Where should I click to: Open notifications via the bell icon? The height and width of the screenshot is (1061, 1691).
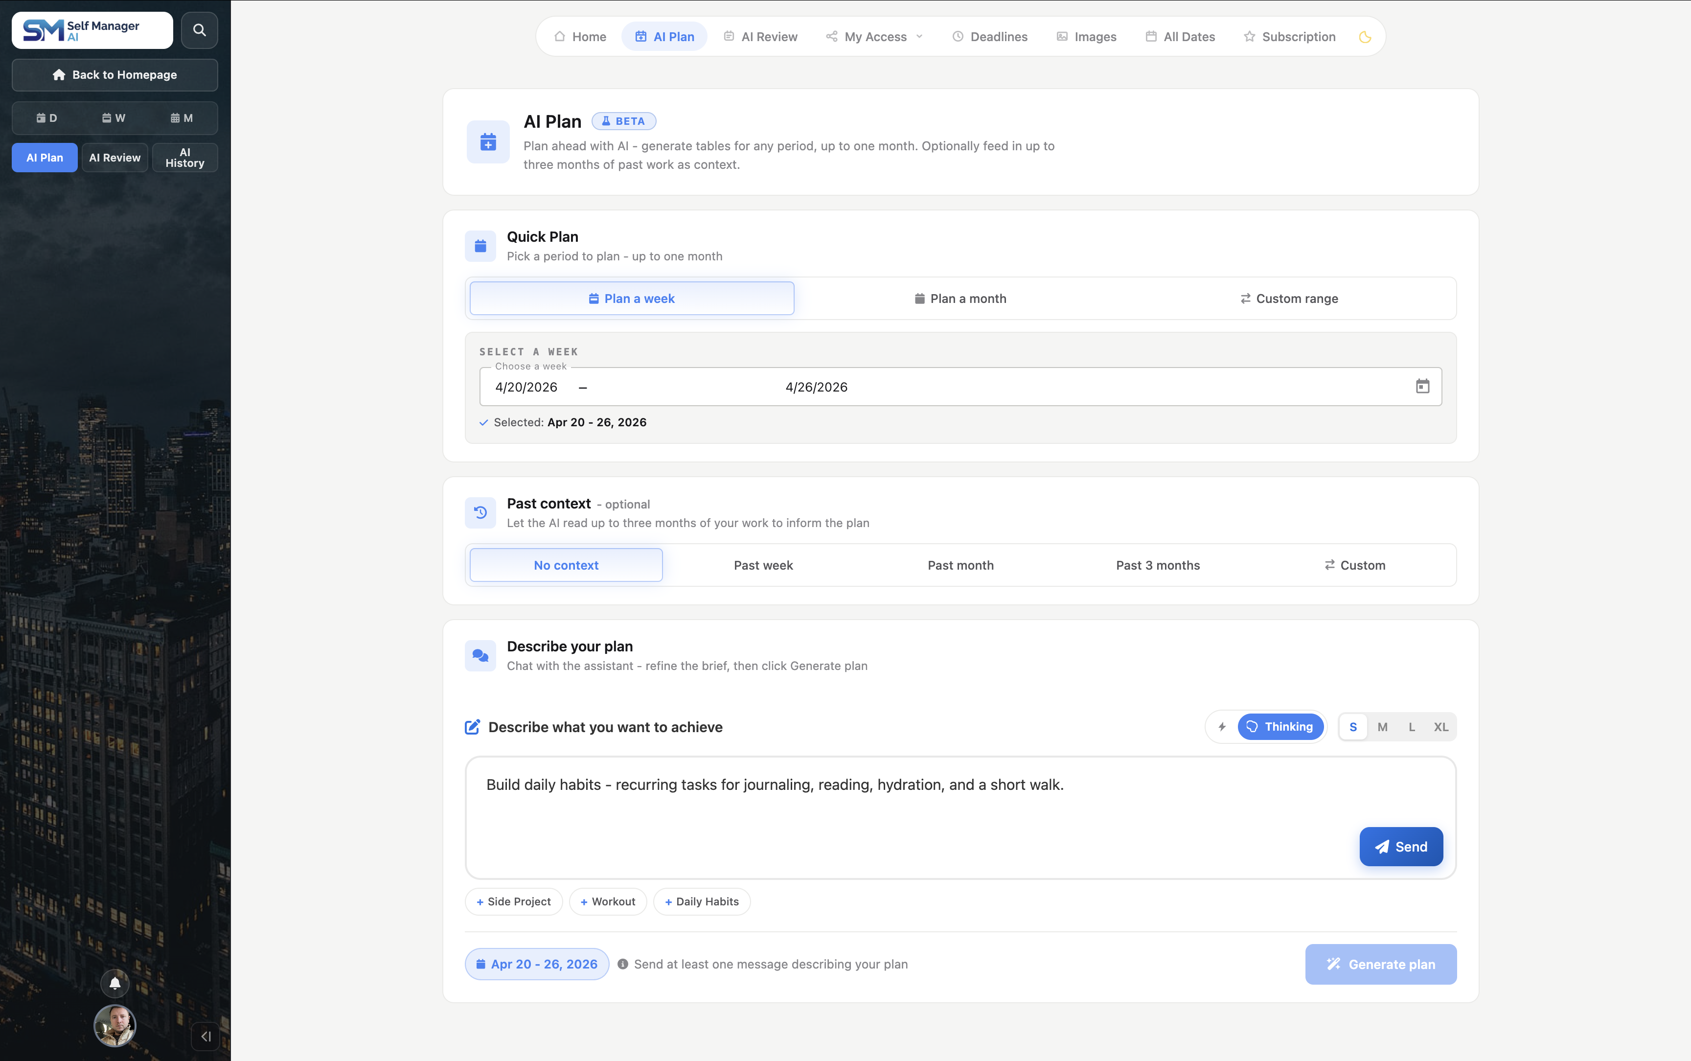[114, 983]
